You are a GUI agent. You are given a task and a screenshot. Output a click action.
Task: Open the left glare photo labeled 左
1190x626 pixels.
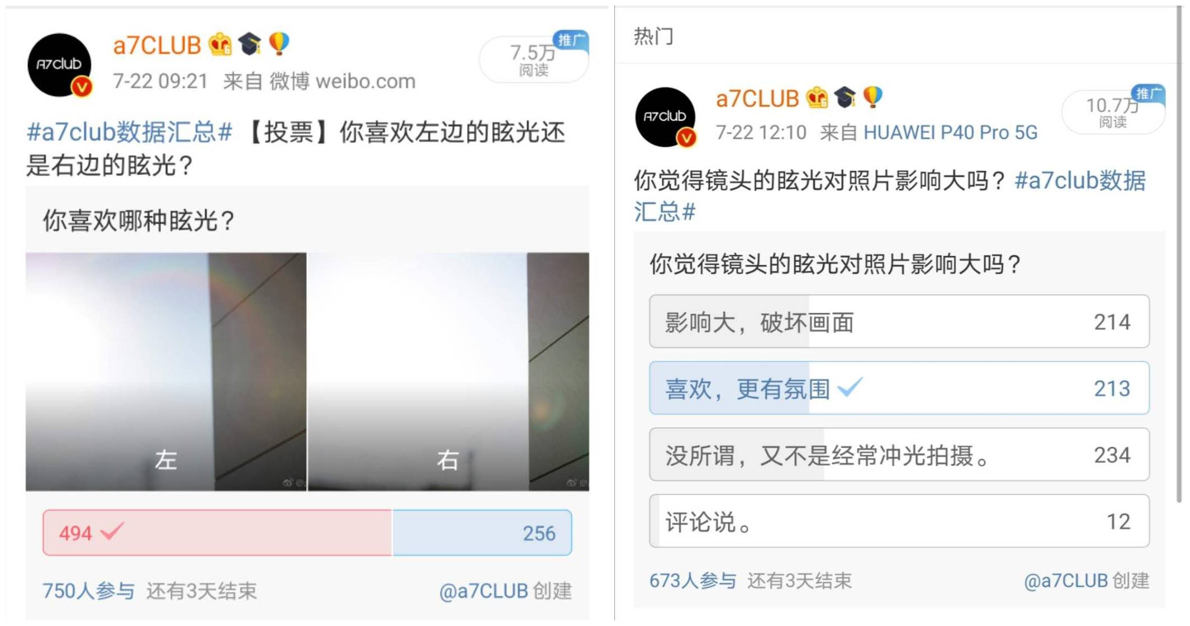(x=166, y=372)
